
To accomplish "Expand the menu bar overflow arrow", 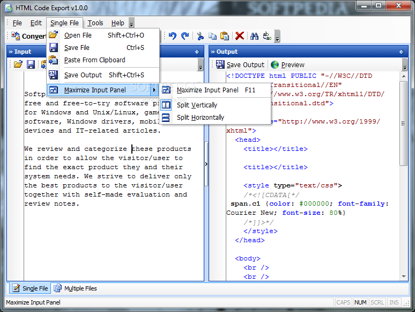I will pyautogui.click(x=131, y=23).
